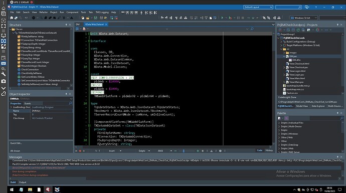The width and height of the screenshot is (346, 193).
Task: Pin the Object Inspector panel
Action: (66, 94)
